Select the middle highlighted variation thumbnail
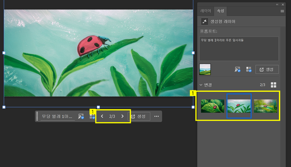Screen dimensions: 291x167 [x=239, y=106]
